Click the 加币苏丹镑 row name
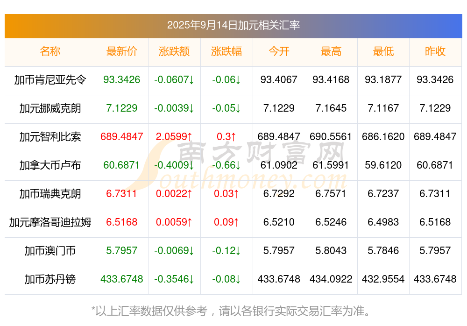Viewport: 467px width, 326px height. [x=50, y=279]
